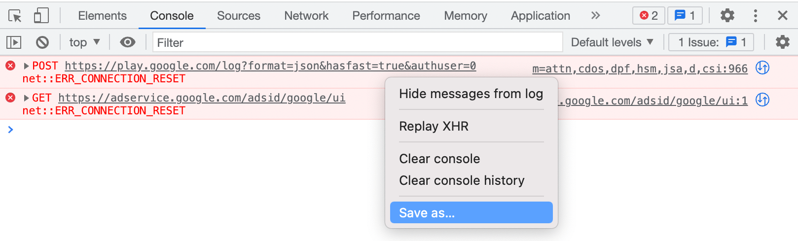This screenshot has width=798, height=241.
Task: Show the console sidebar panel icon
Action: click(x=14, y=42)
